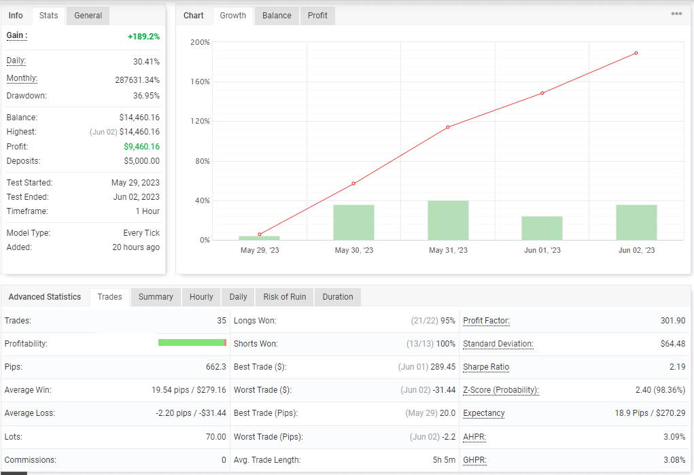Select the Trades tab in Advanced Statistics
The height and width of the screenshot is (475, 694).
coord(109,297)
